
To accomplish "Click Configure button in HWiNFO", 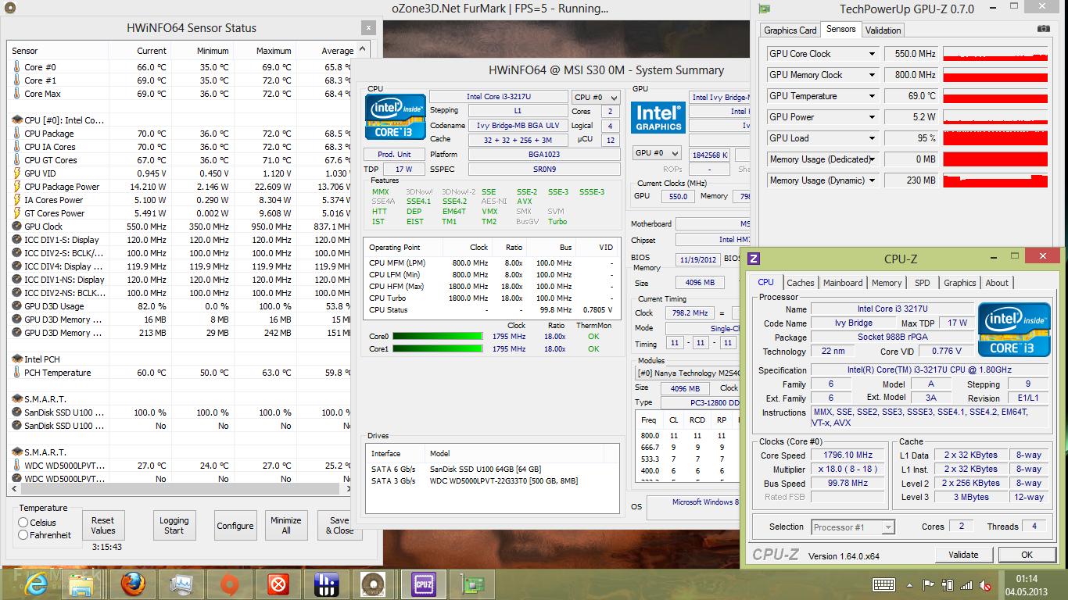I will (235, 526).
